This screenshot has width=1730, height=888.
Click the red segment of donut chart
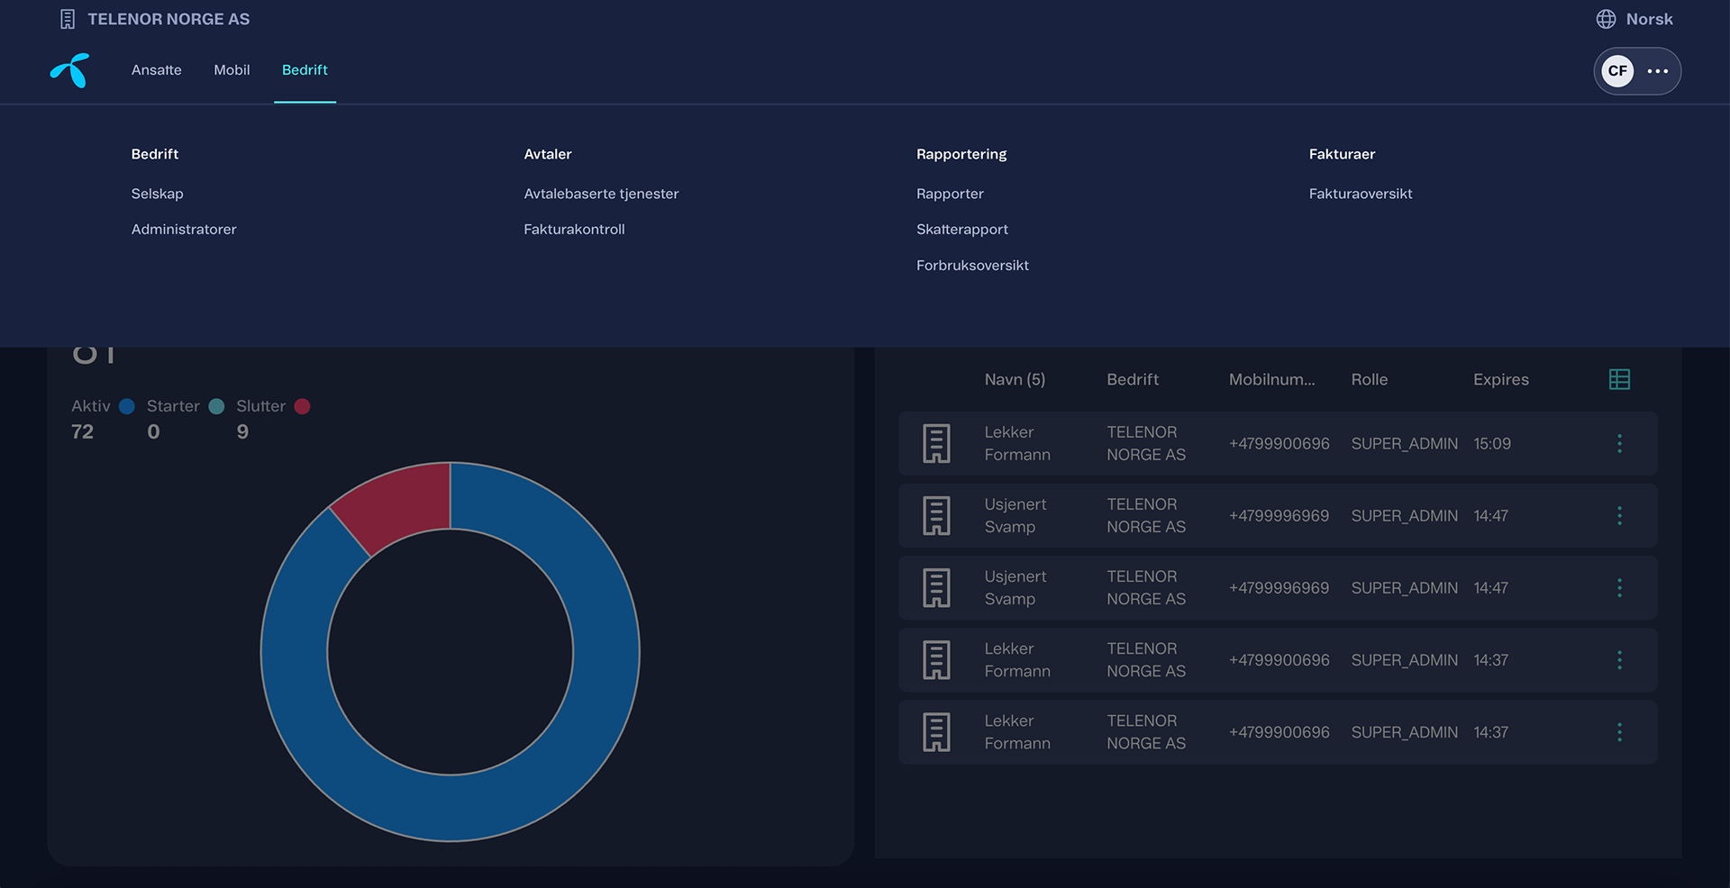coord(398,504)
